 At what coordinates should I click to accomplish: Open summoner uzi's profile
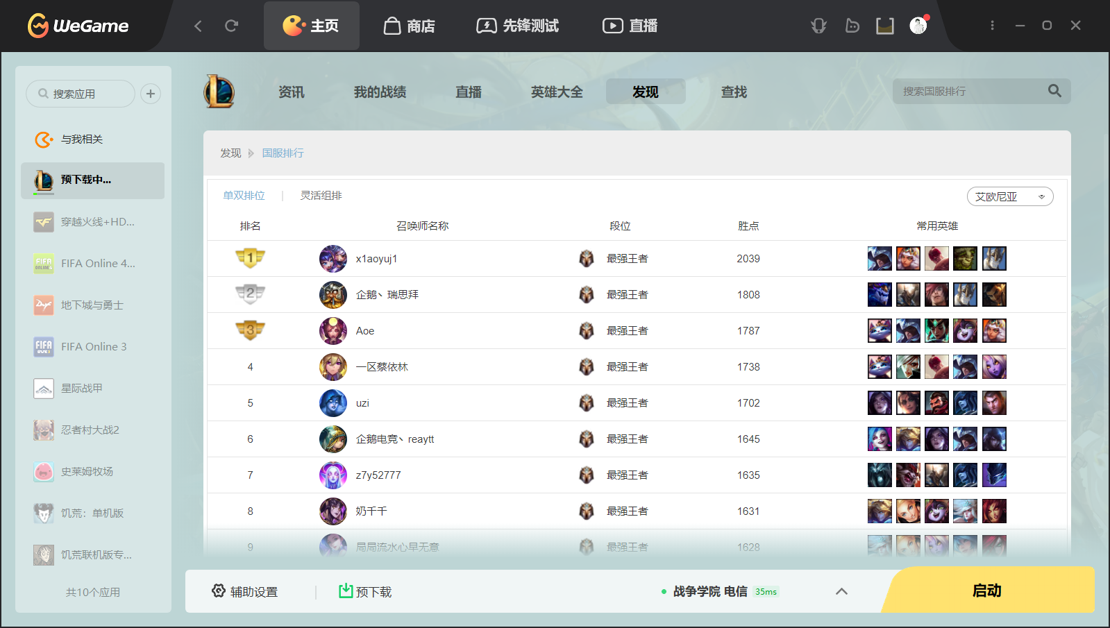click(362, 403)
